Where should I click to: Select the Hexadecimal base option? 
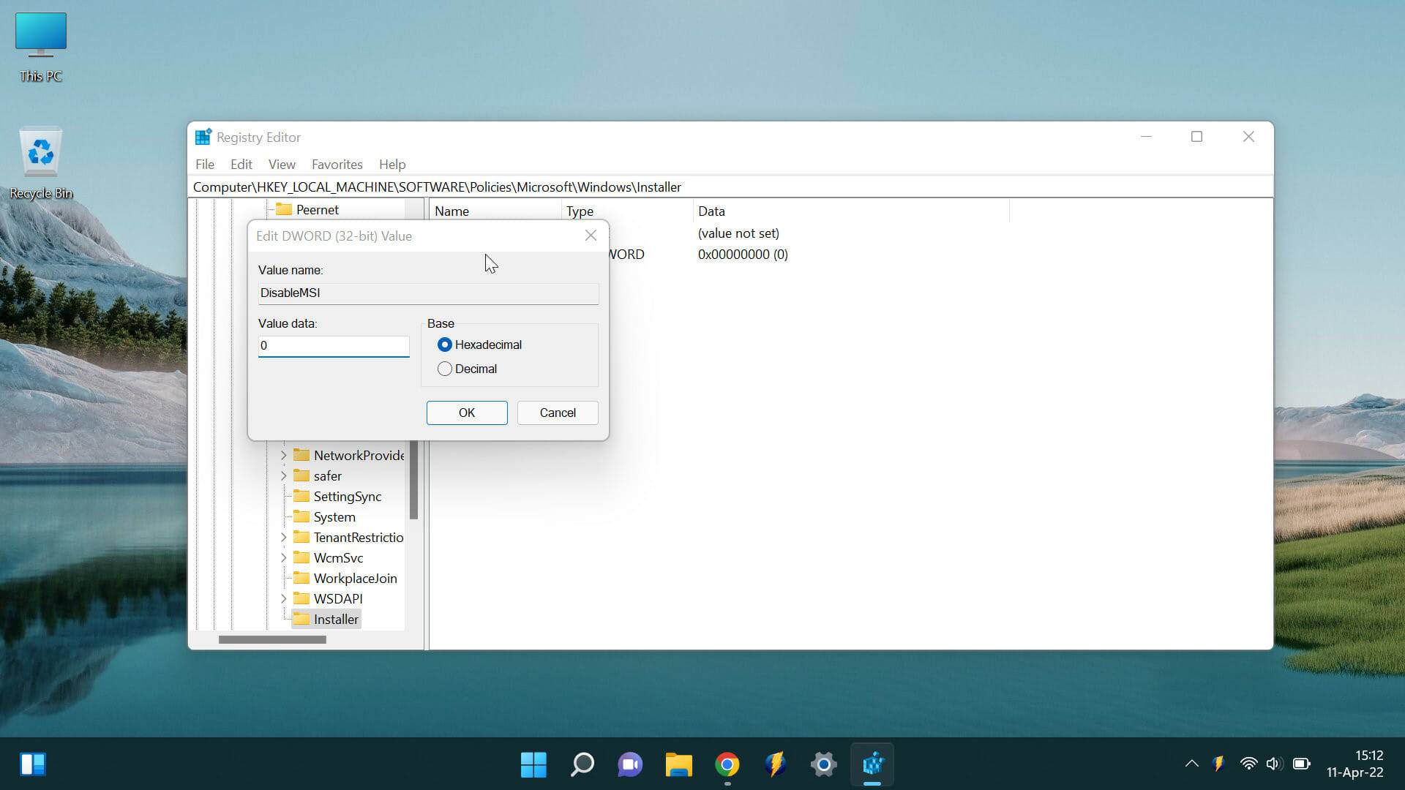click(x=445, y=345)
